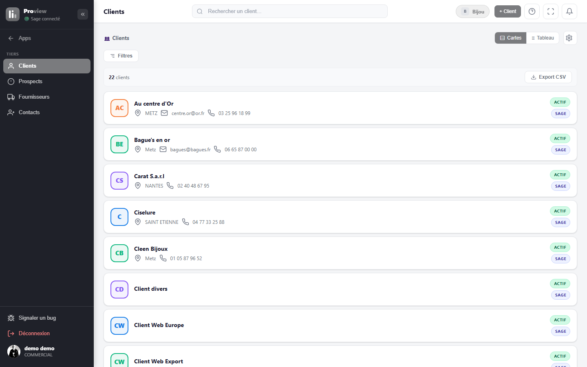This screenshot has height=367, width=587.
Task: Toggle fullscreen mode icon
Action: pyautogui.click(x=551, y=11)
